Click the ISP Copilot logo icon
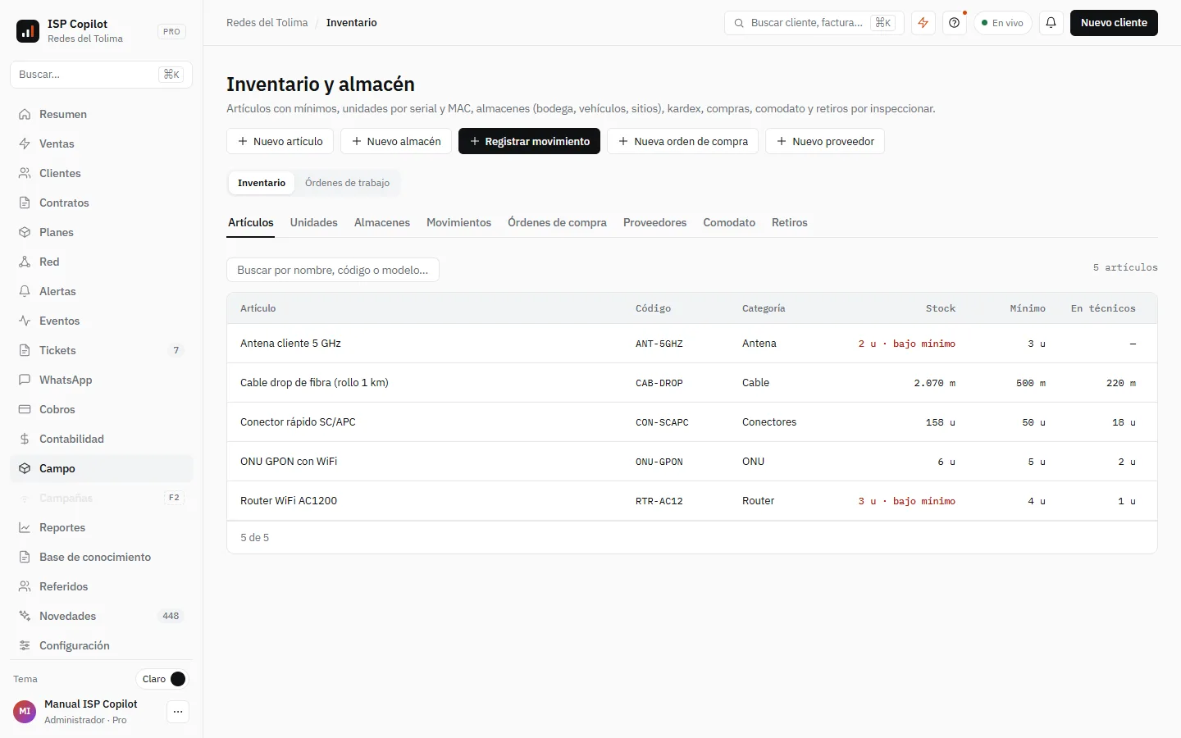The image size is (1181, 738). click(x=28, y=31)
